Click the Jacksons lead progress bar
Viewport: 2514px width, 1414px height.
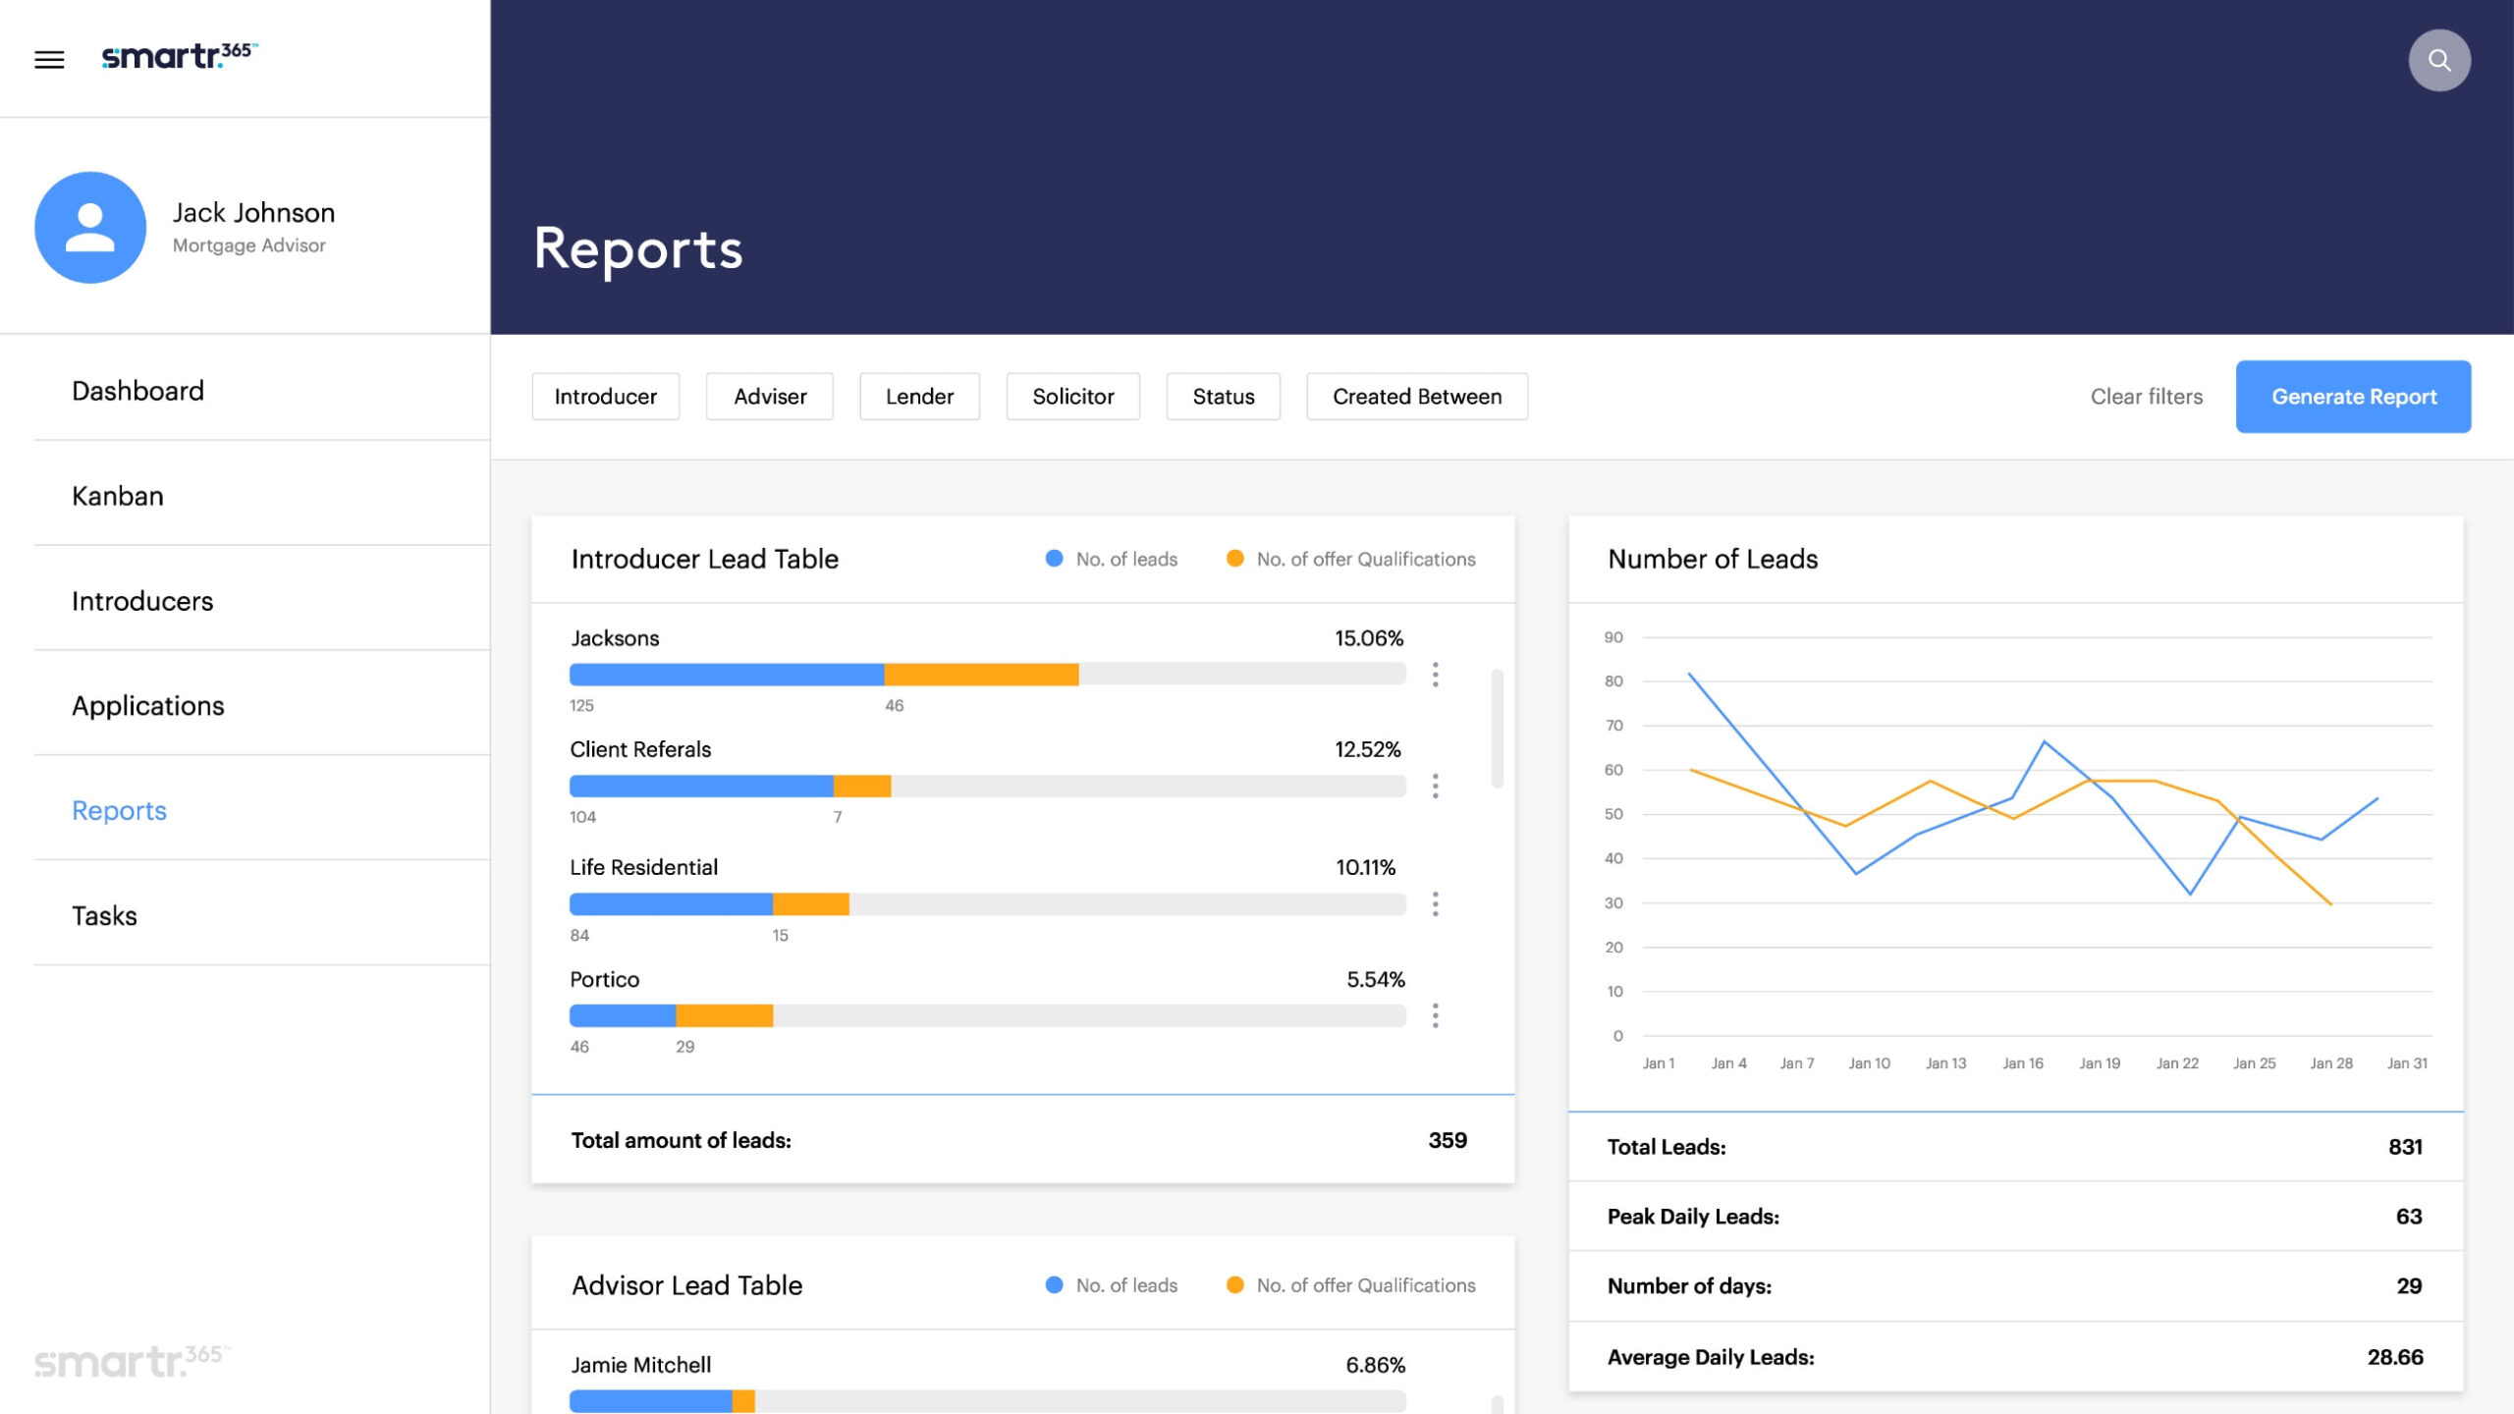tap(986, 675)
